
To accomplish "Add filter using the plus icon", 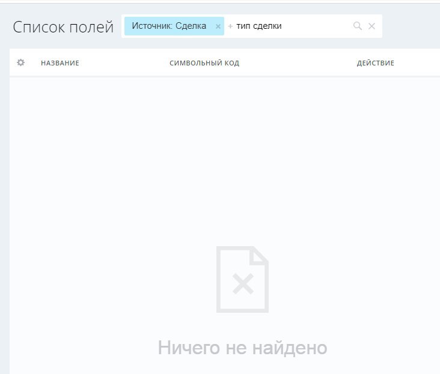I will [230, 26].
